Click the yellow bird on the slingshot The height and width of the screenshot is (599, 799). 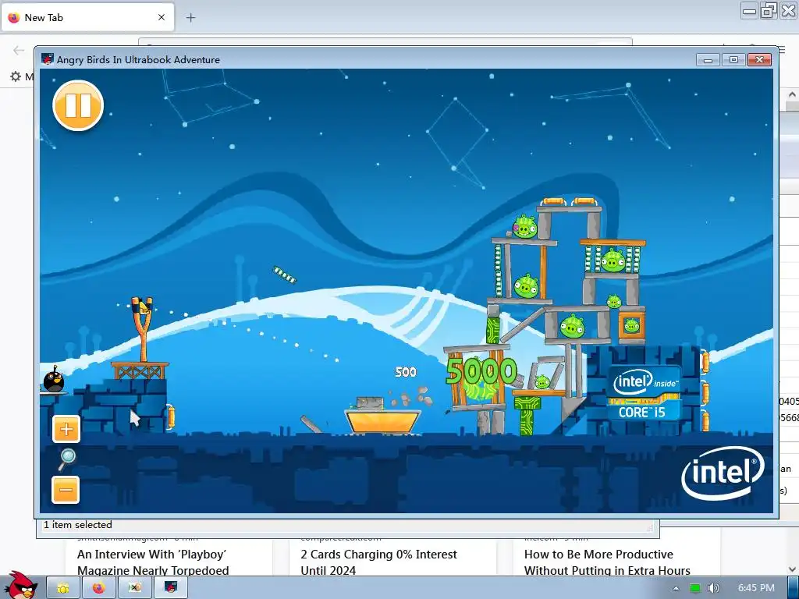coord(144,307)
